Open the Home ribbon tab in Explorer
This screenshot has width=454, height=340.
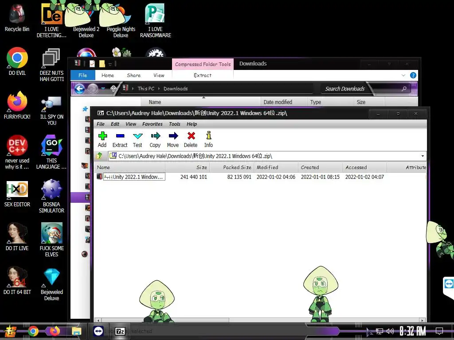tap(108, 75)
